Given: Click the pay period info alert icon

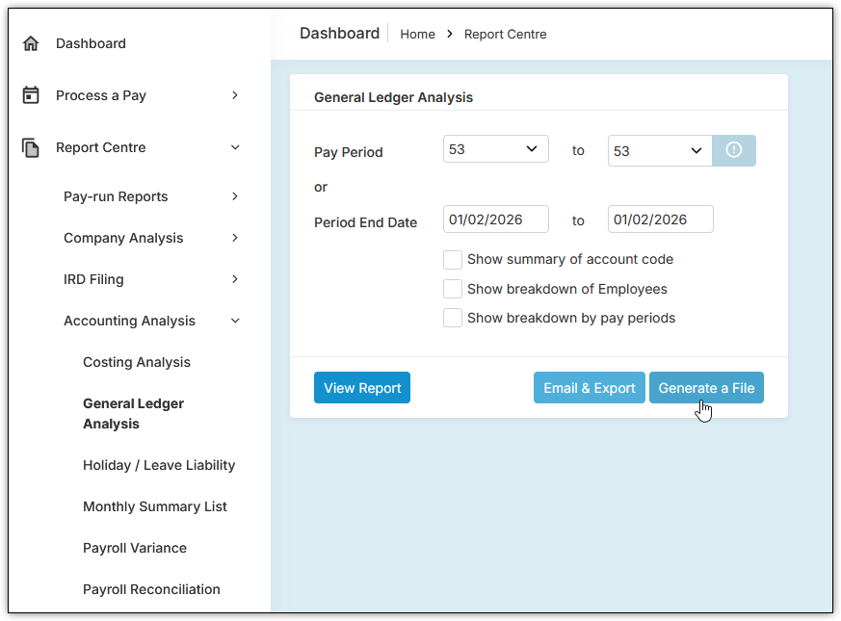Looking at the screenshot, I should (x=733, y=150).
